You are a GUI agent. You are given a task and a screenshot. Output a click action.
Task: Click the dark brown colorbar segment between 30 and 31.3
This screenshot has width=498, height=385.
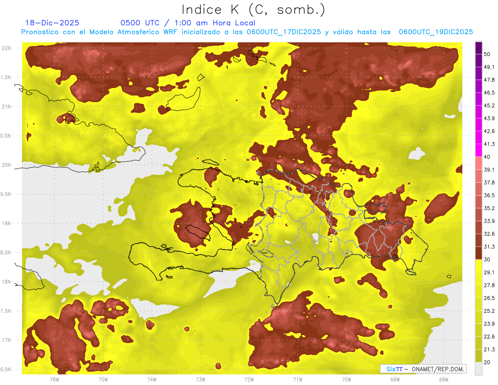479,253
